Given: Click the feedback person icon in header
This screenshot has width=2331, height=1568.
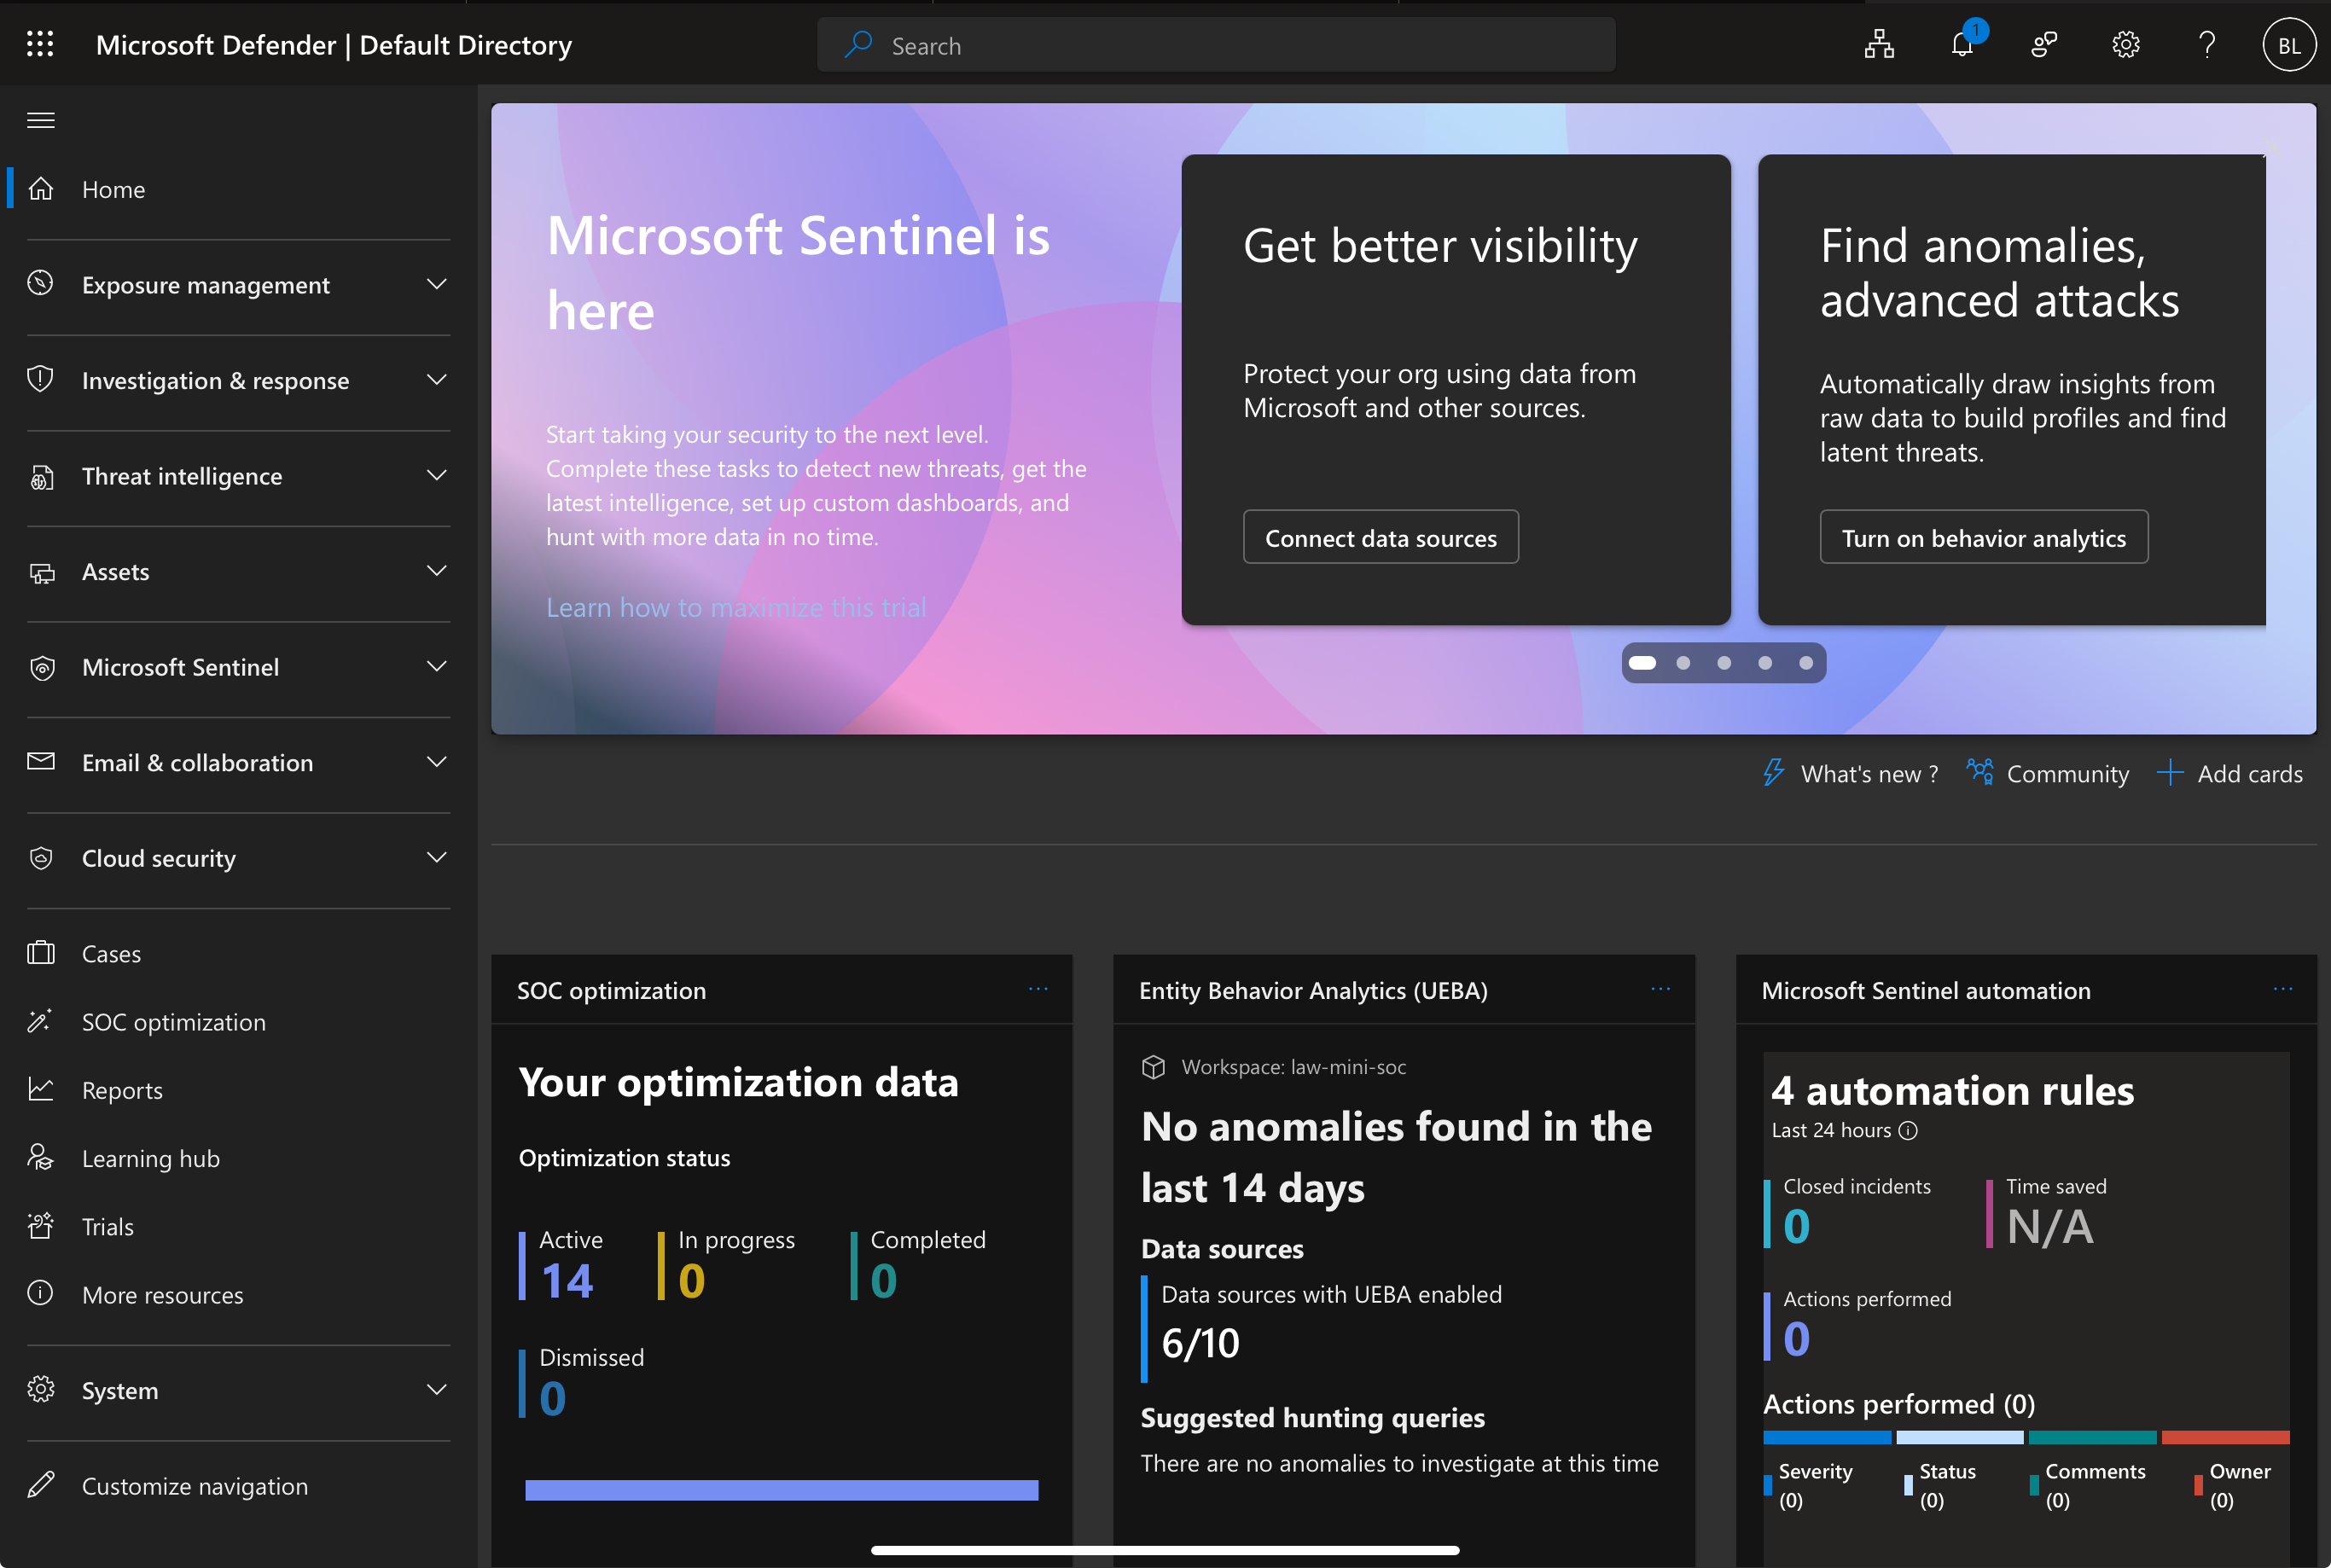Looking at the screenshot, I should [2043, 45].
